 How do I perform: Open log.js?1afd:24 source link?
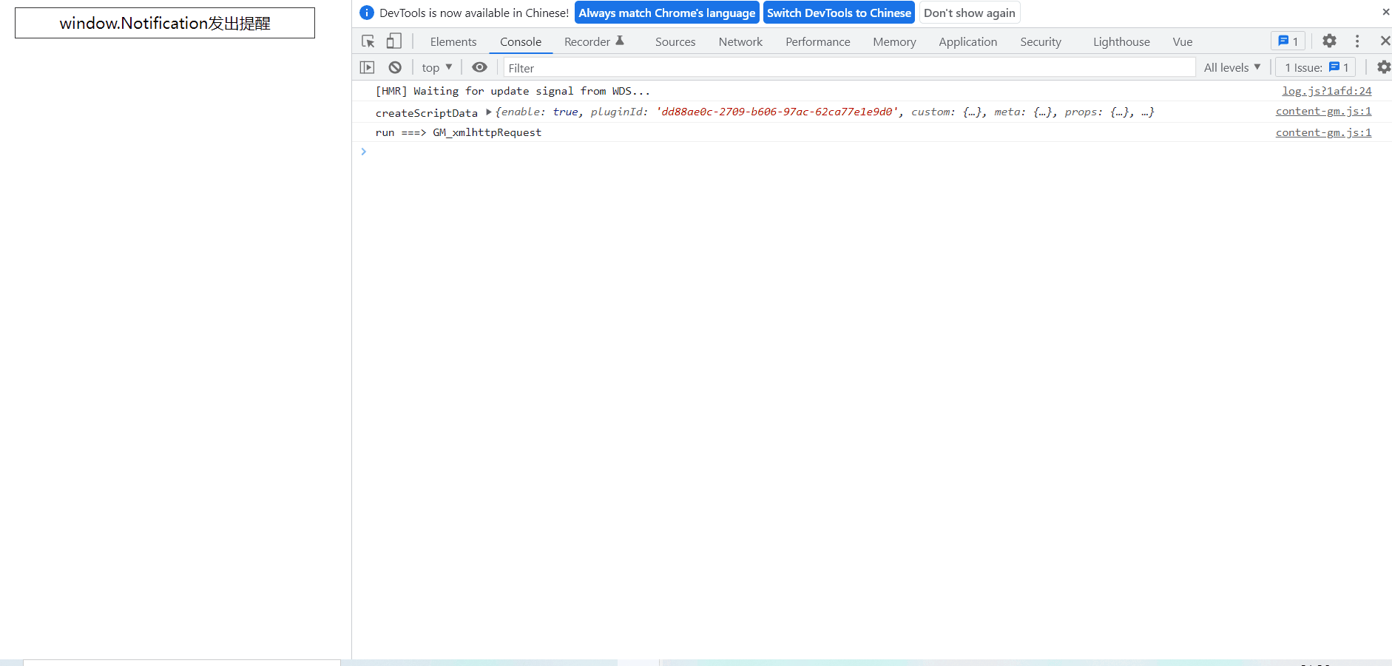[x=1327, y=91]
